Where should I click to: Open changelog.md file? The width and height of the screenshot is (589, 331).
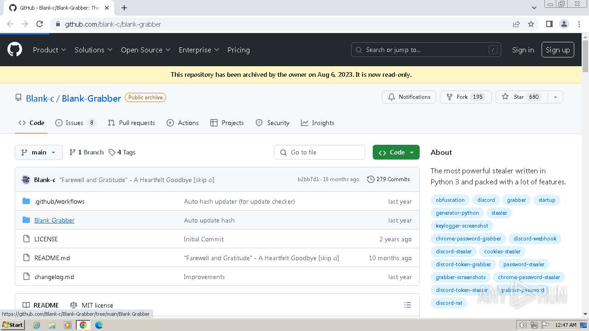click(x=54, y=277)
